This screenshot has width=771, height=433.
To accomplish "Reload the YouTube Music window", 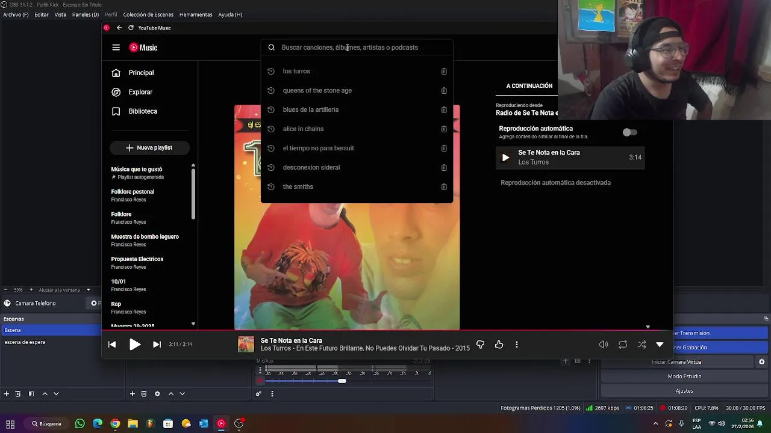I will (x=131, y=28).
